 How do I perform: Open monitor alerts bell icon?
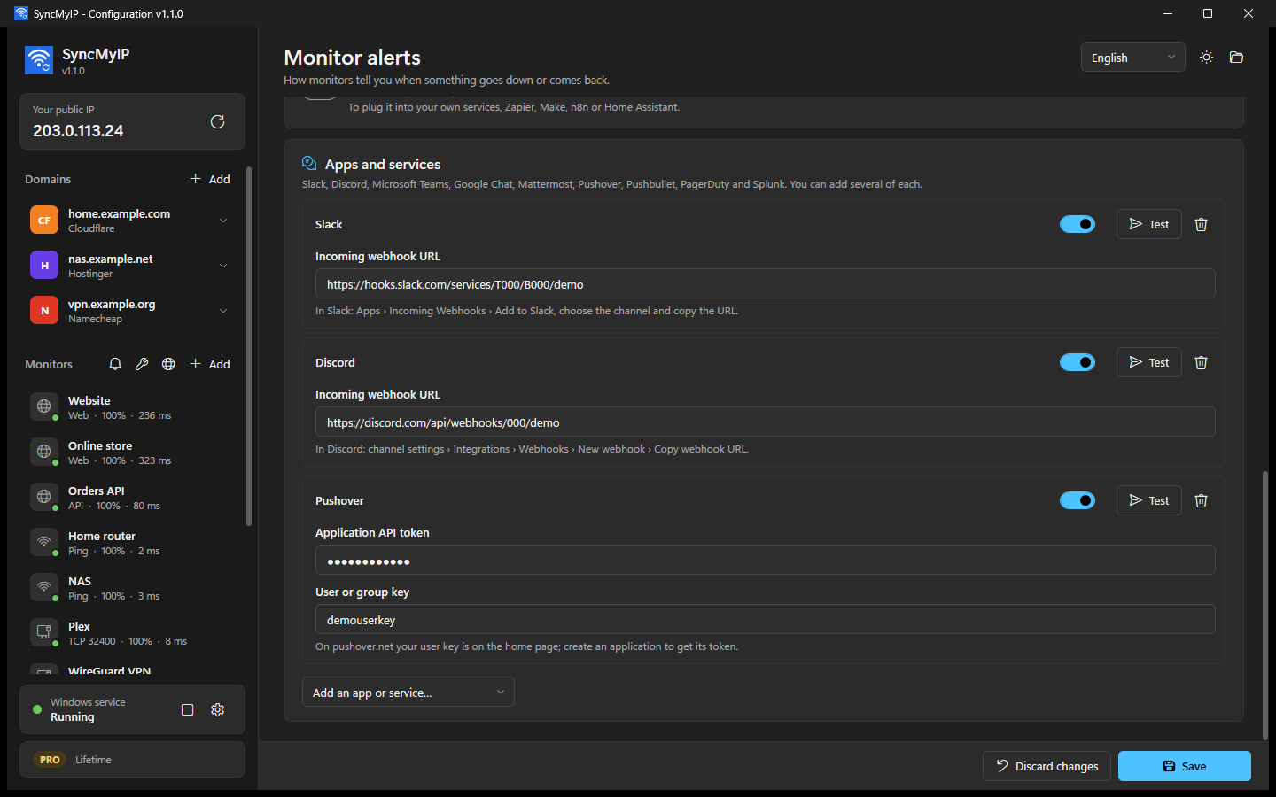click(115, 364)
